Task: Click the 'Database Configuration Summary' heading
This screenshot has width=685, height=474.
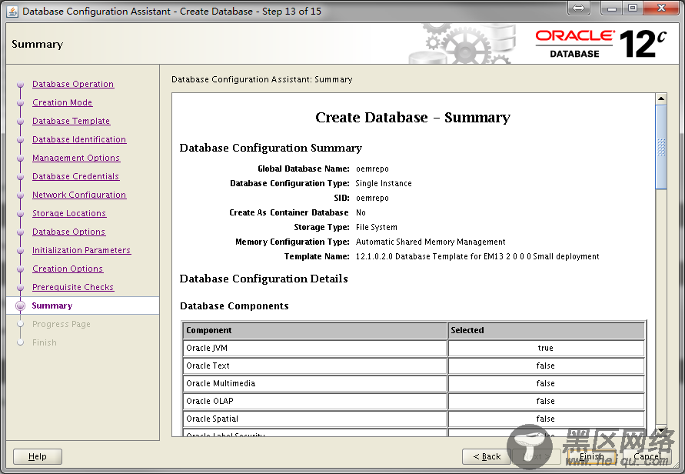Action: (271, 149)
